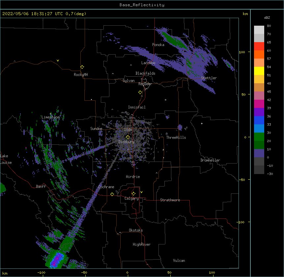Click the 50 tick label on the right axis
284x277 pixels.
click(243, 94)
